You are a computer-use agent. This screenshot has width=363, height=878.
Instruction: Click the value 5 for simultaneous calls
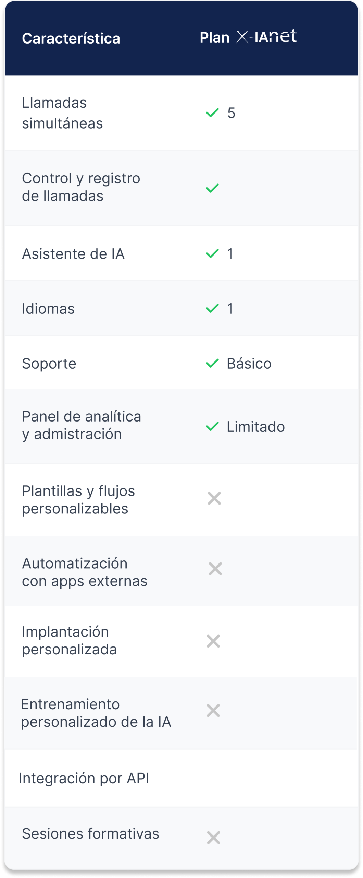point(231,113)
